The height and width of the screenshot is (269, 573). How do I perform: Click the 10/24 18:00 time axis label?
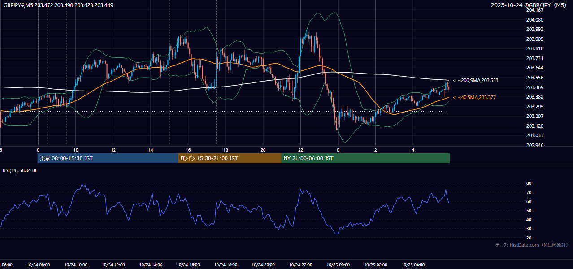[226, 265]
